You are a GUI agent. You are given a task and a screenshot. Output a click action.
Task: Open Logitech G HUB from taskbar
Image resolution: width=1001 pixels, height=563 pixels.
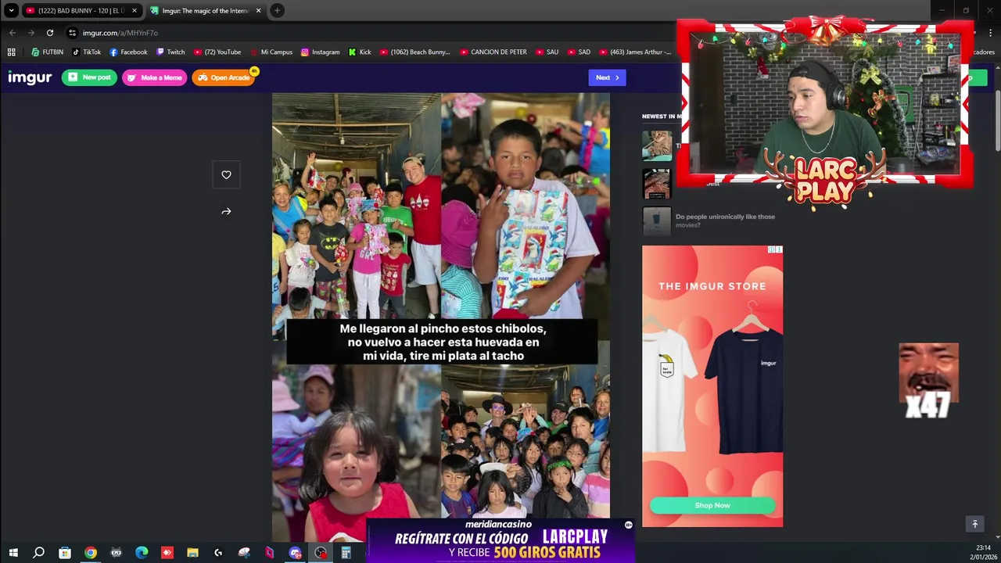[218, 553]
